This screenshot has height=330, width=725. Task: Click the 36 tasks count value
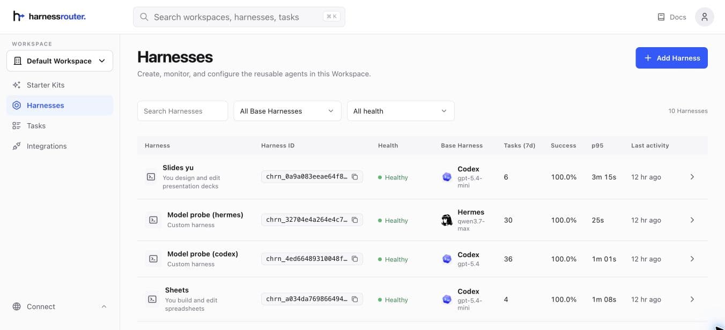[508, 259]
